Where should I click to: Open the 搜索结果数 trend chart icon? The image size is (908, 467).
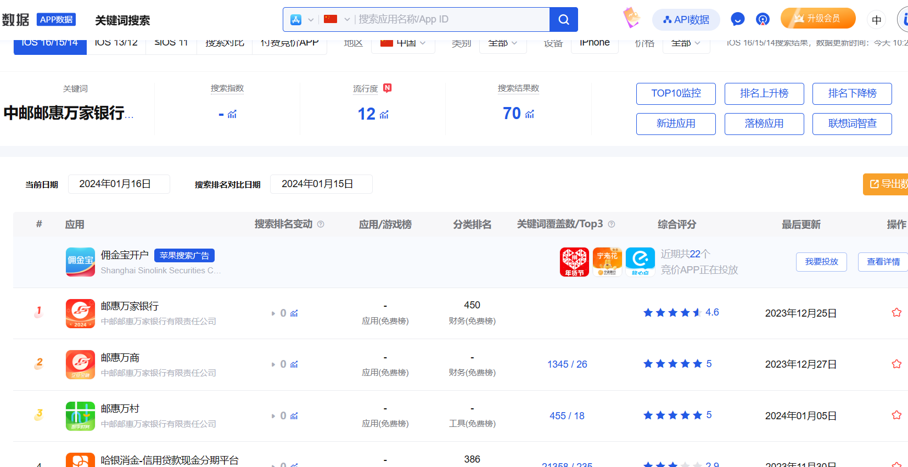[x=530, y=114]
